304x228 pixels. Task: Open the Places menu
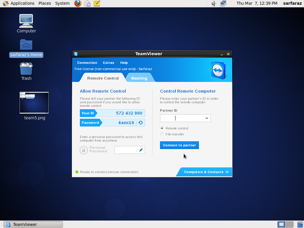pyautogui.click(x=45, y=3)
